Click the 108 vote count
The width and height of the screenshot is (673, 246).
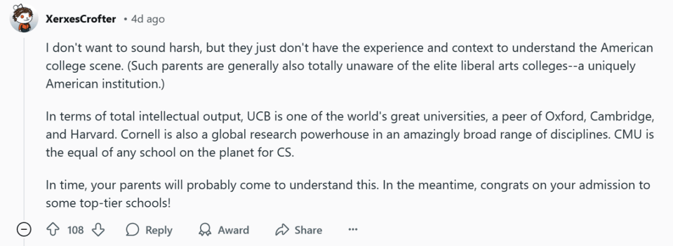75,230
